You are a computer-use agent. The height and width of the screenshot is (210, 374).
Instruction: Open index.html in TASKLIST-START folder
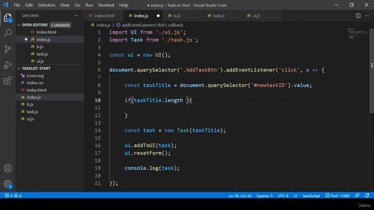50,90
